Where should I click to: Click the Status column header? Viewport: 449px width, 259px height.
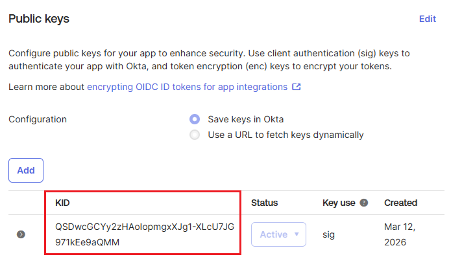pos(264,203)
